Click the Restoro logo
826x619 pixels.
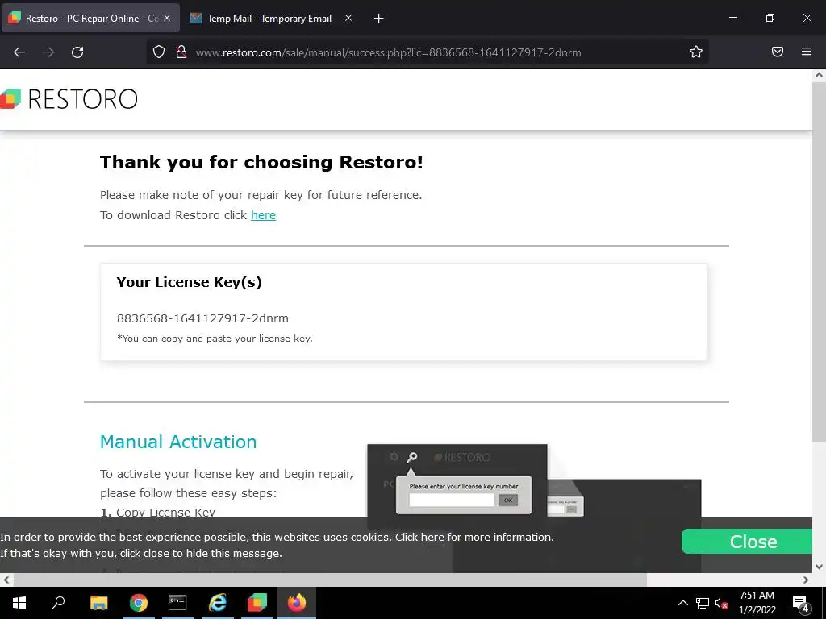click(69, 99)
